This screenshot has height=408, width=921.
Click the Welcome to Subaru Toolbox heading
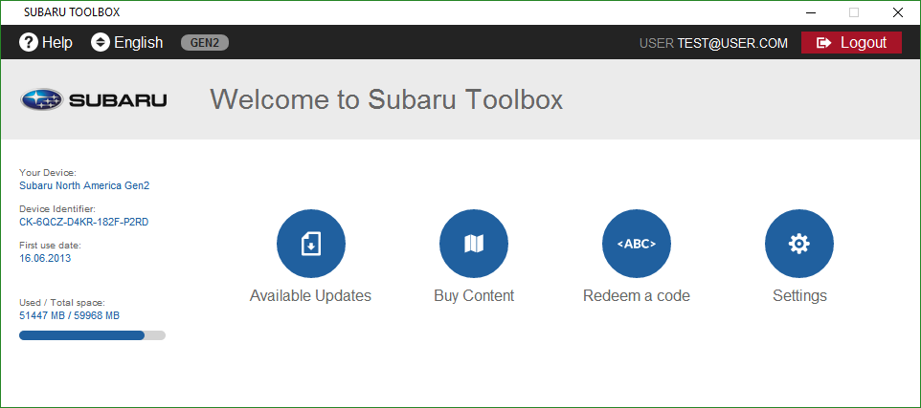(387, 99)
